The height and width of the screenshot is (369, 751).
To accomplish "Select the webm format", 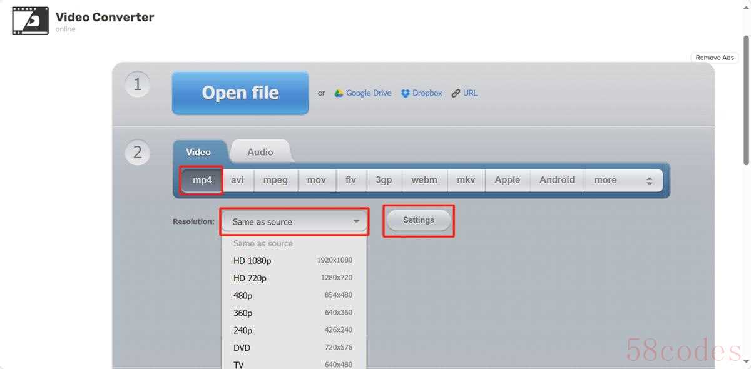I will pyautogui.click(x=424, y=180).
